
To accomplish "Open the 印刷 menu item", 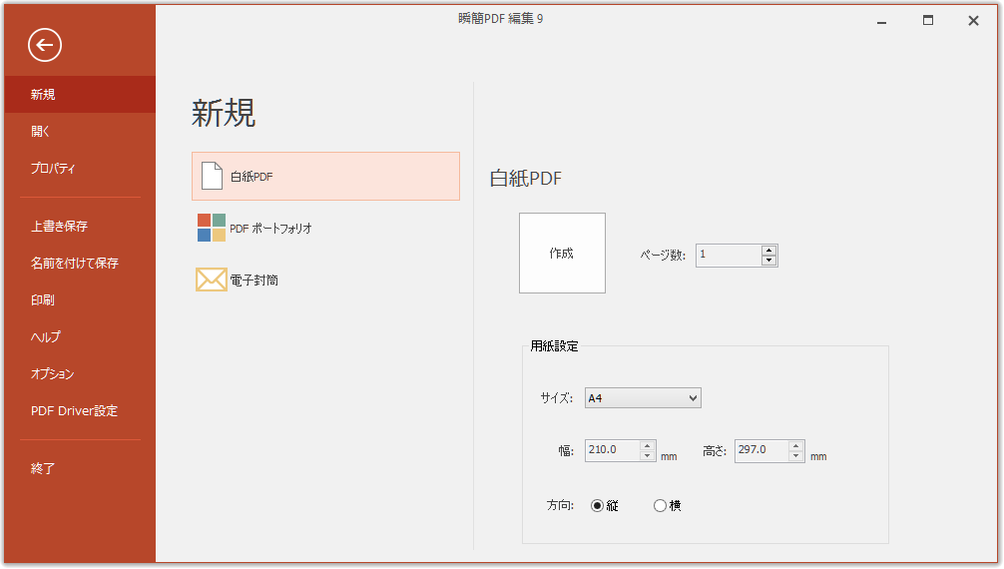I will pos(80,299).
